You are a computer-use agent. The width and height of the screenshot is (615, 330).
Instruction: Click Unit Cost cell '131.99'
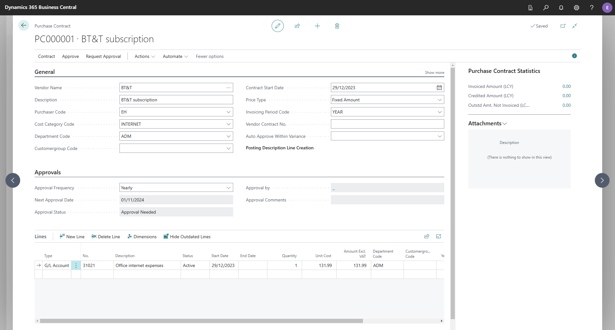tap(319, 265)
